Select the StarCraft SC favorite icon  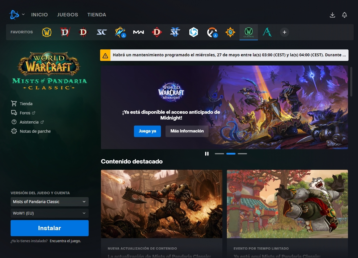(102, 32)
